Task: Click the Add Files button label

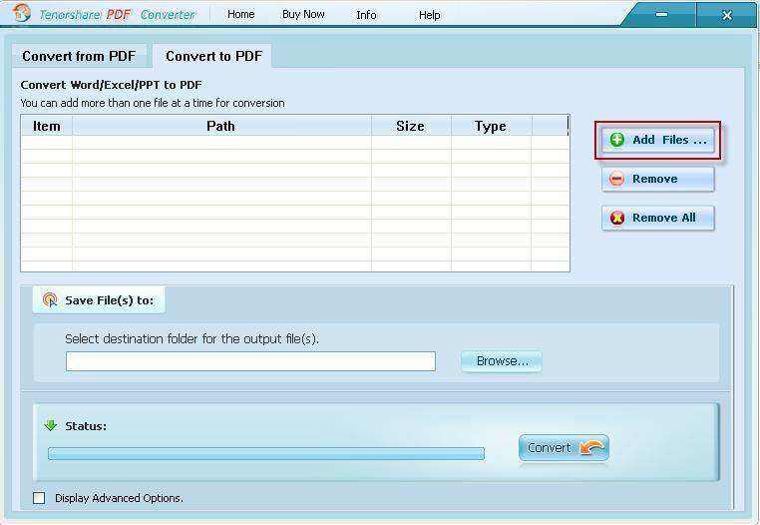Action: pyautogui.click(x=670, y=140)
